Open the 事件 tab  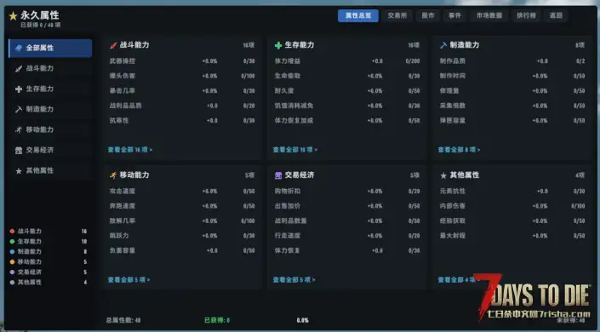[x=455, y=15]
